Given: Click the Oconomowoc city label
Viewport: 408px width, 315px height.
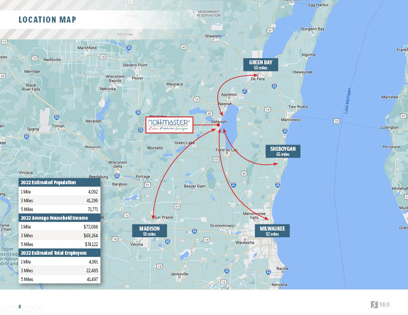Looking at the screenshot, I should 223,225.
